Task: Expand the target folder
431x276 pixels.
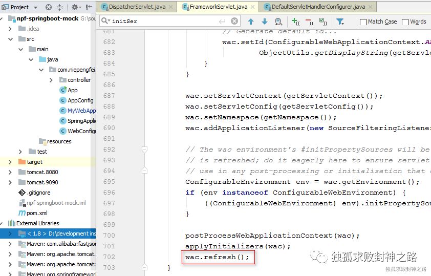Action: tap(10, 162)
